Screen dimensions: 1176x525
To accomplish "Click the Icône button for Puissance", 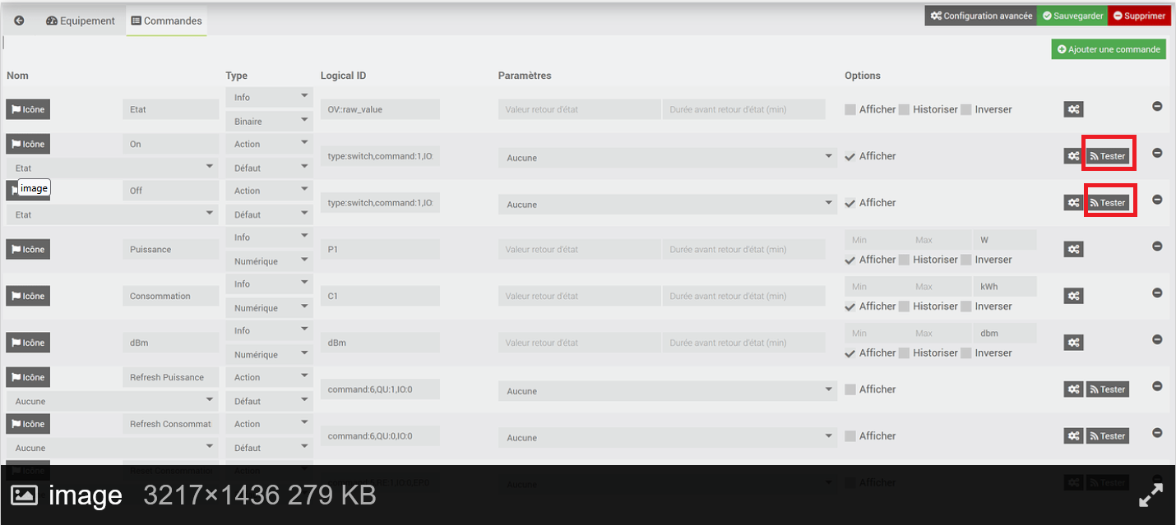I will (x=28, y=249).
